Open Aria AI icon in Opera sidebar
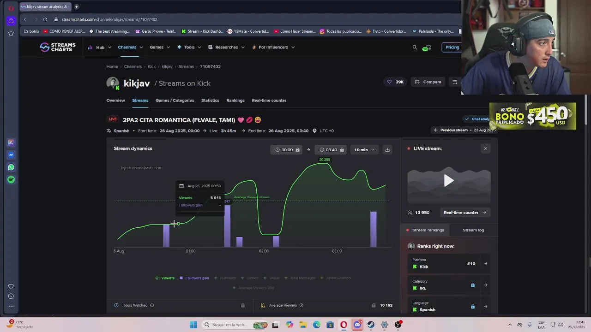The image size is (591, 332). coord(11,142)
